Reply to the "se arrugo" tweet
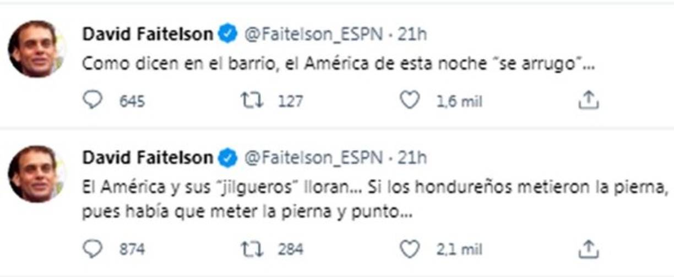The width and height of the screenshot is (674, 277). click(x=93, y=100)
